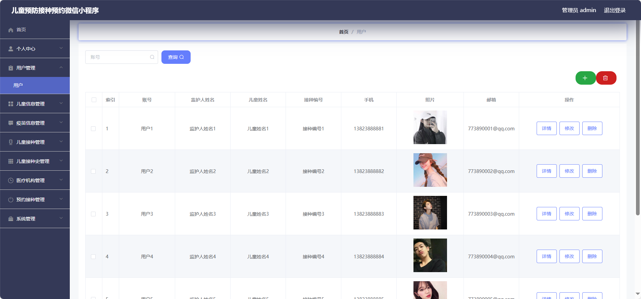Click 修改 for 用户2
This screenshot has width=641, height=299.
pyautogui.click(x=570, y=171)
